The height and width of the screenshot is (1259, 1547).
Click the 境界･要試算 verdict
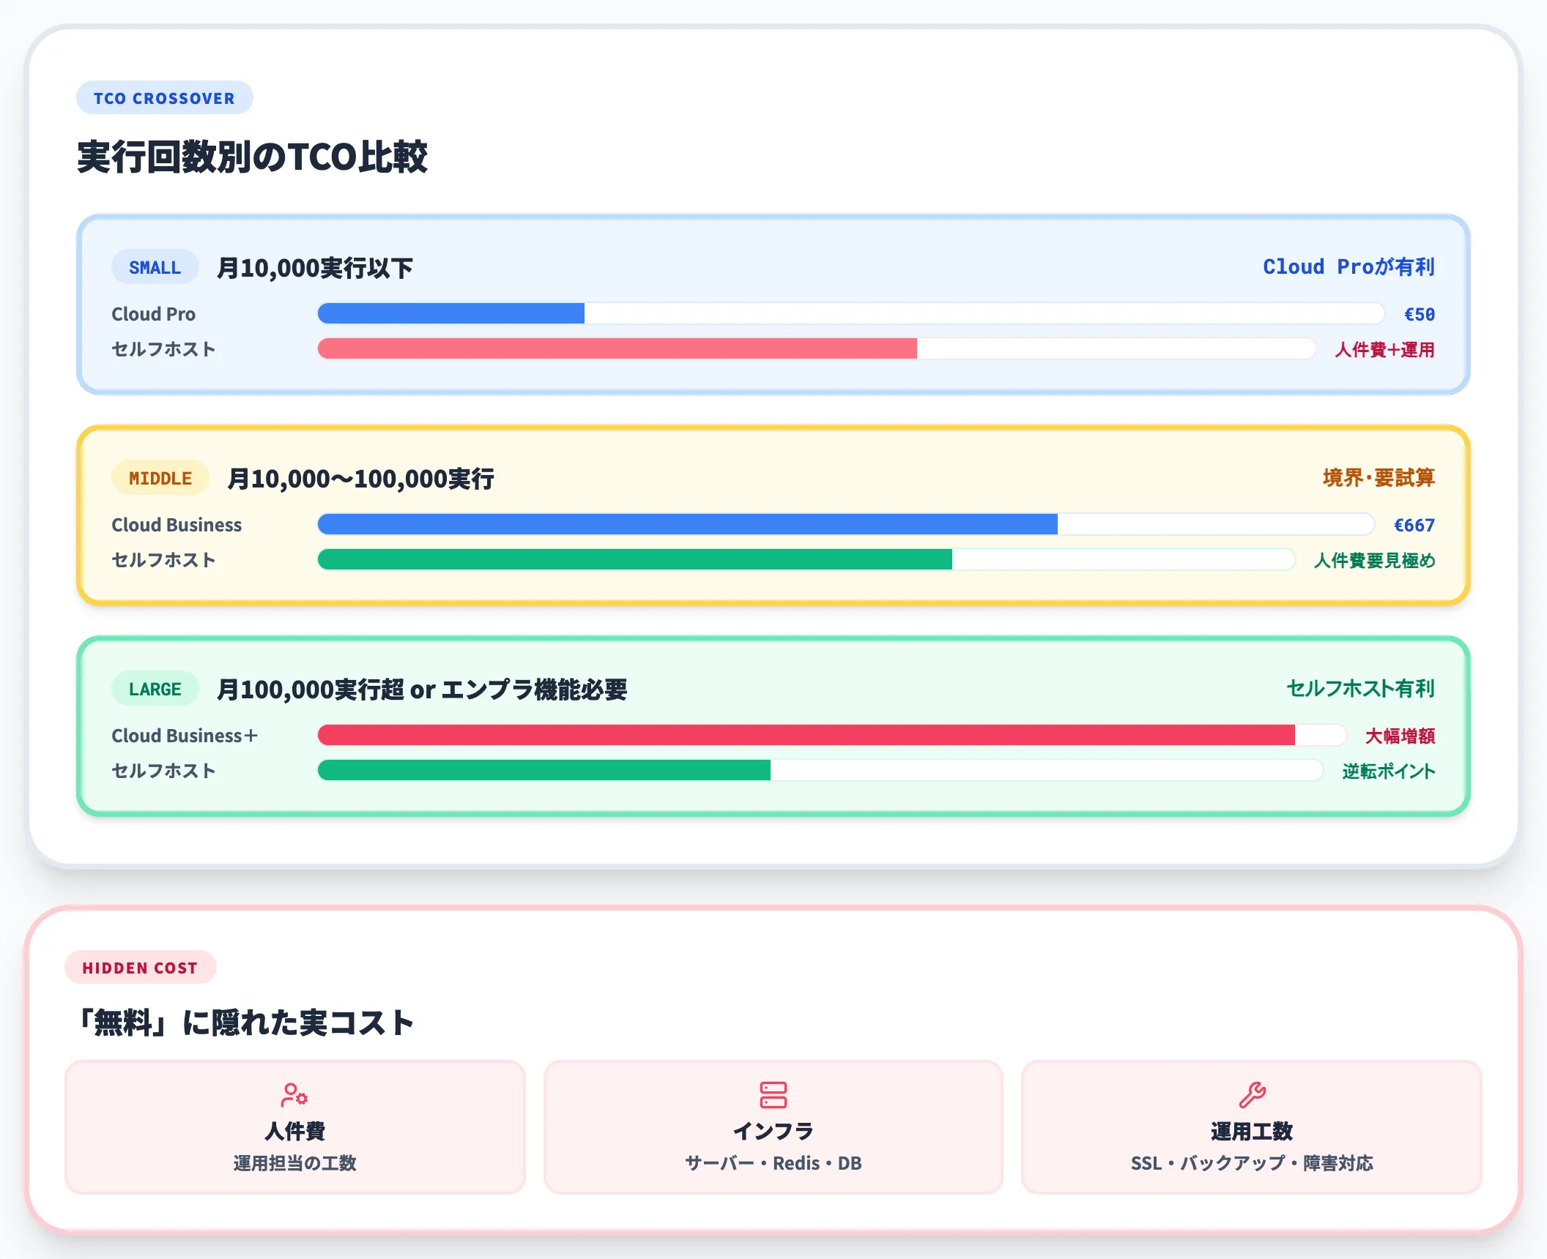point(1379,477)
